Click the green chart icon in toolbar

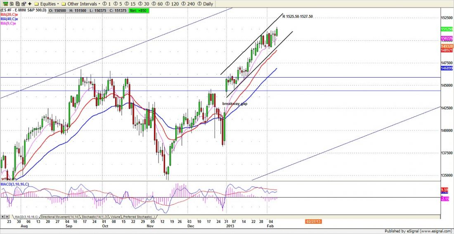[x=5, y=3]
